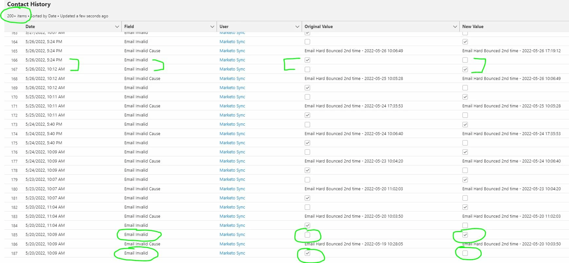Toggle Original Value checkbox in row 178

pos(307,170)
